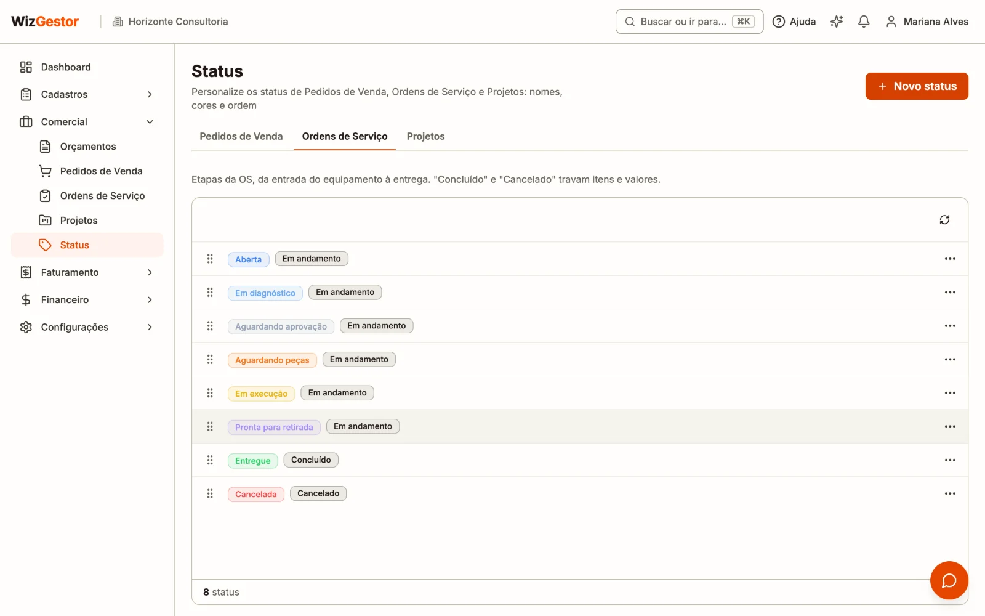Click the Buscar ou ir para search field

(x=689, y=22)
